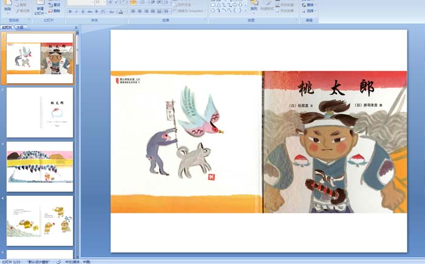
Task: Open the Paste dropdown arrow
Action: click(7, 13)
